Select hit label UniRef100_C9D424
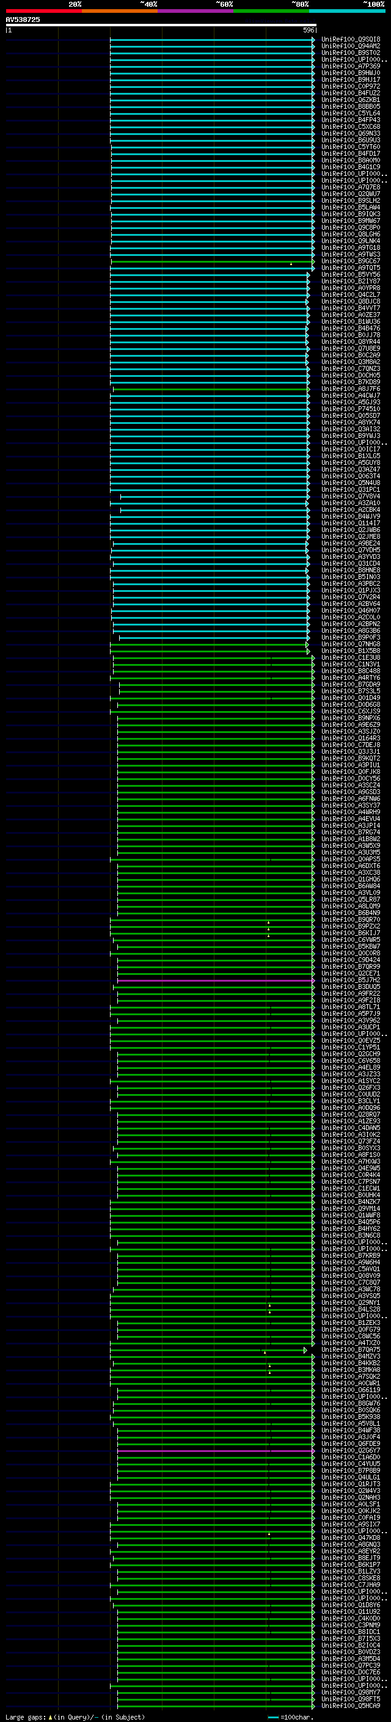 coord(351,960)
